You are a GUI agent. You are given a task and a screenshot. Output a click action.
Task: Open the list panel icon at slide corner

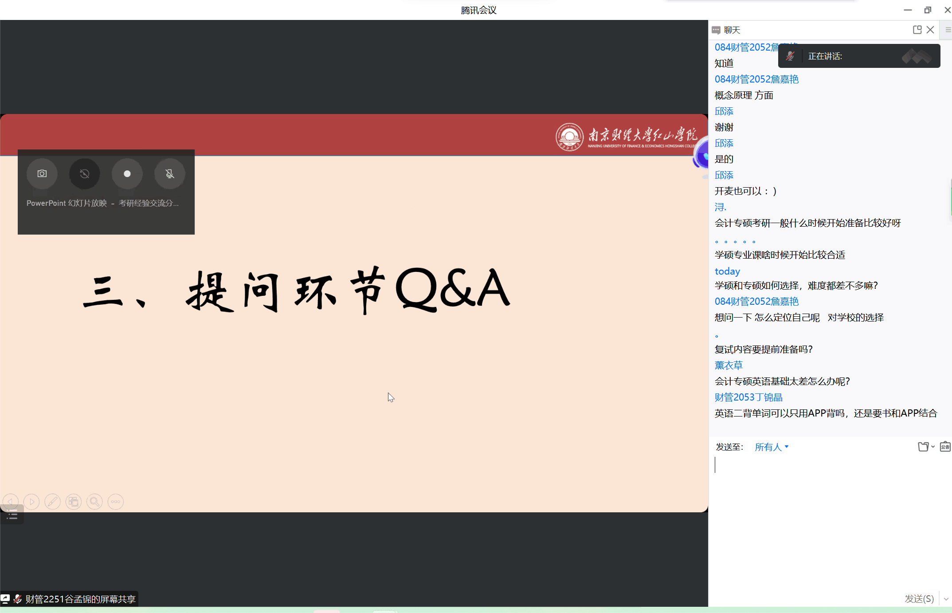(x=12, y=515)
